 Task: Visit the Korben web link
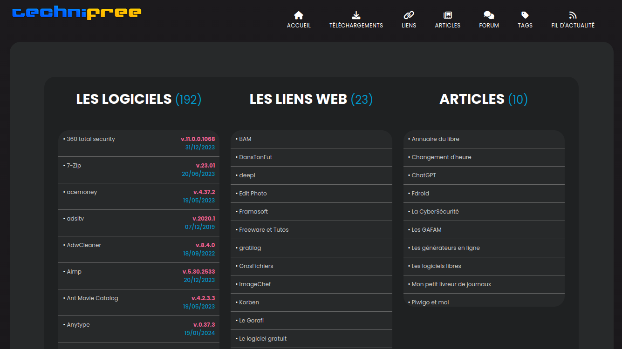[x=249, y=302]
